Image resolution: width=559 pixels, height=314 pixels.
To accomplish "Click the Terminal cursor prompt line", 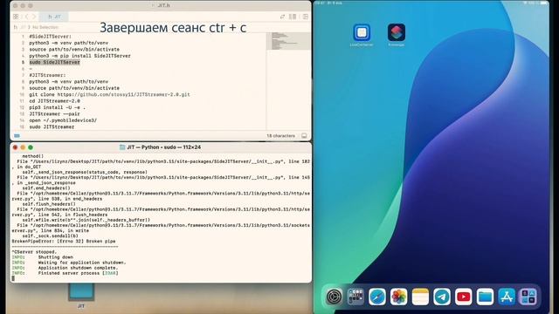I will (x=13, y=278).
